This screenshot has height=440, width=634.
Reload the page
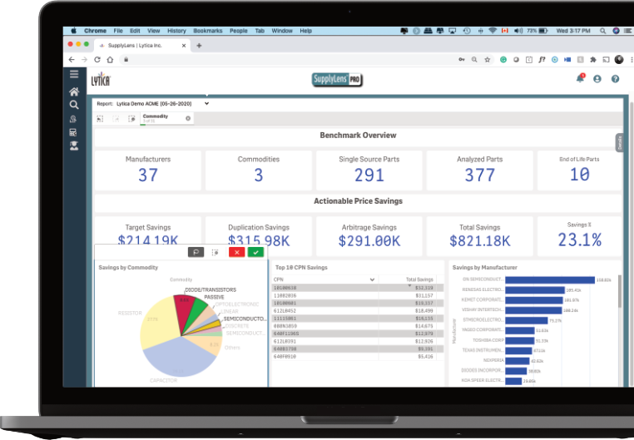coord(97,59)
